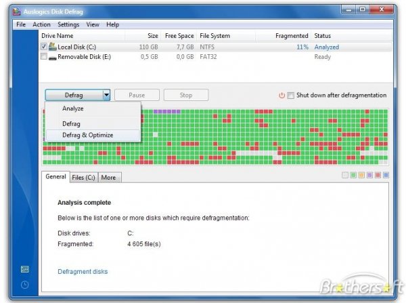The image size is (406, 303).
Task: Click the red power shutdown icon
Action: point(281,95)
